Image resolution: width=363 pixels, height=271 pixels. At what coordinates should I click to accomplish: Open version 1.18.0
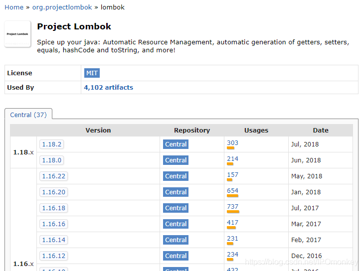point(52,160)
